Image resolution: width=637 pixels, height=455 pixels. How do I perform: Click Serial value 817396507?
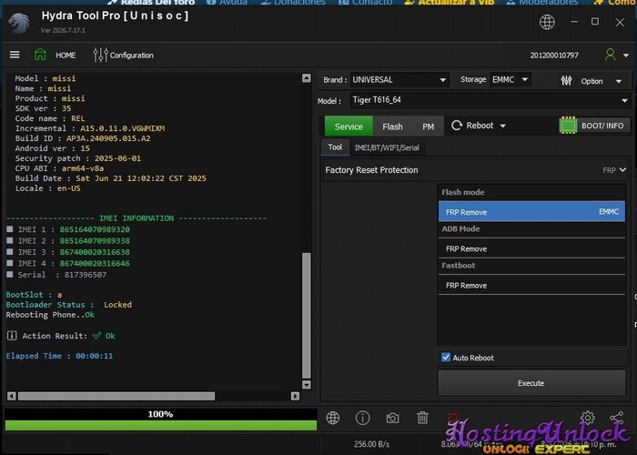(x=86, y=275)
